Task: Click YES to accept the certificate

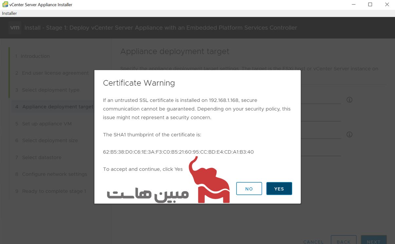Action: [x=279, y=189]
